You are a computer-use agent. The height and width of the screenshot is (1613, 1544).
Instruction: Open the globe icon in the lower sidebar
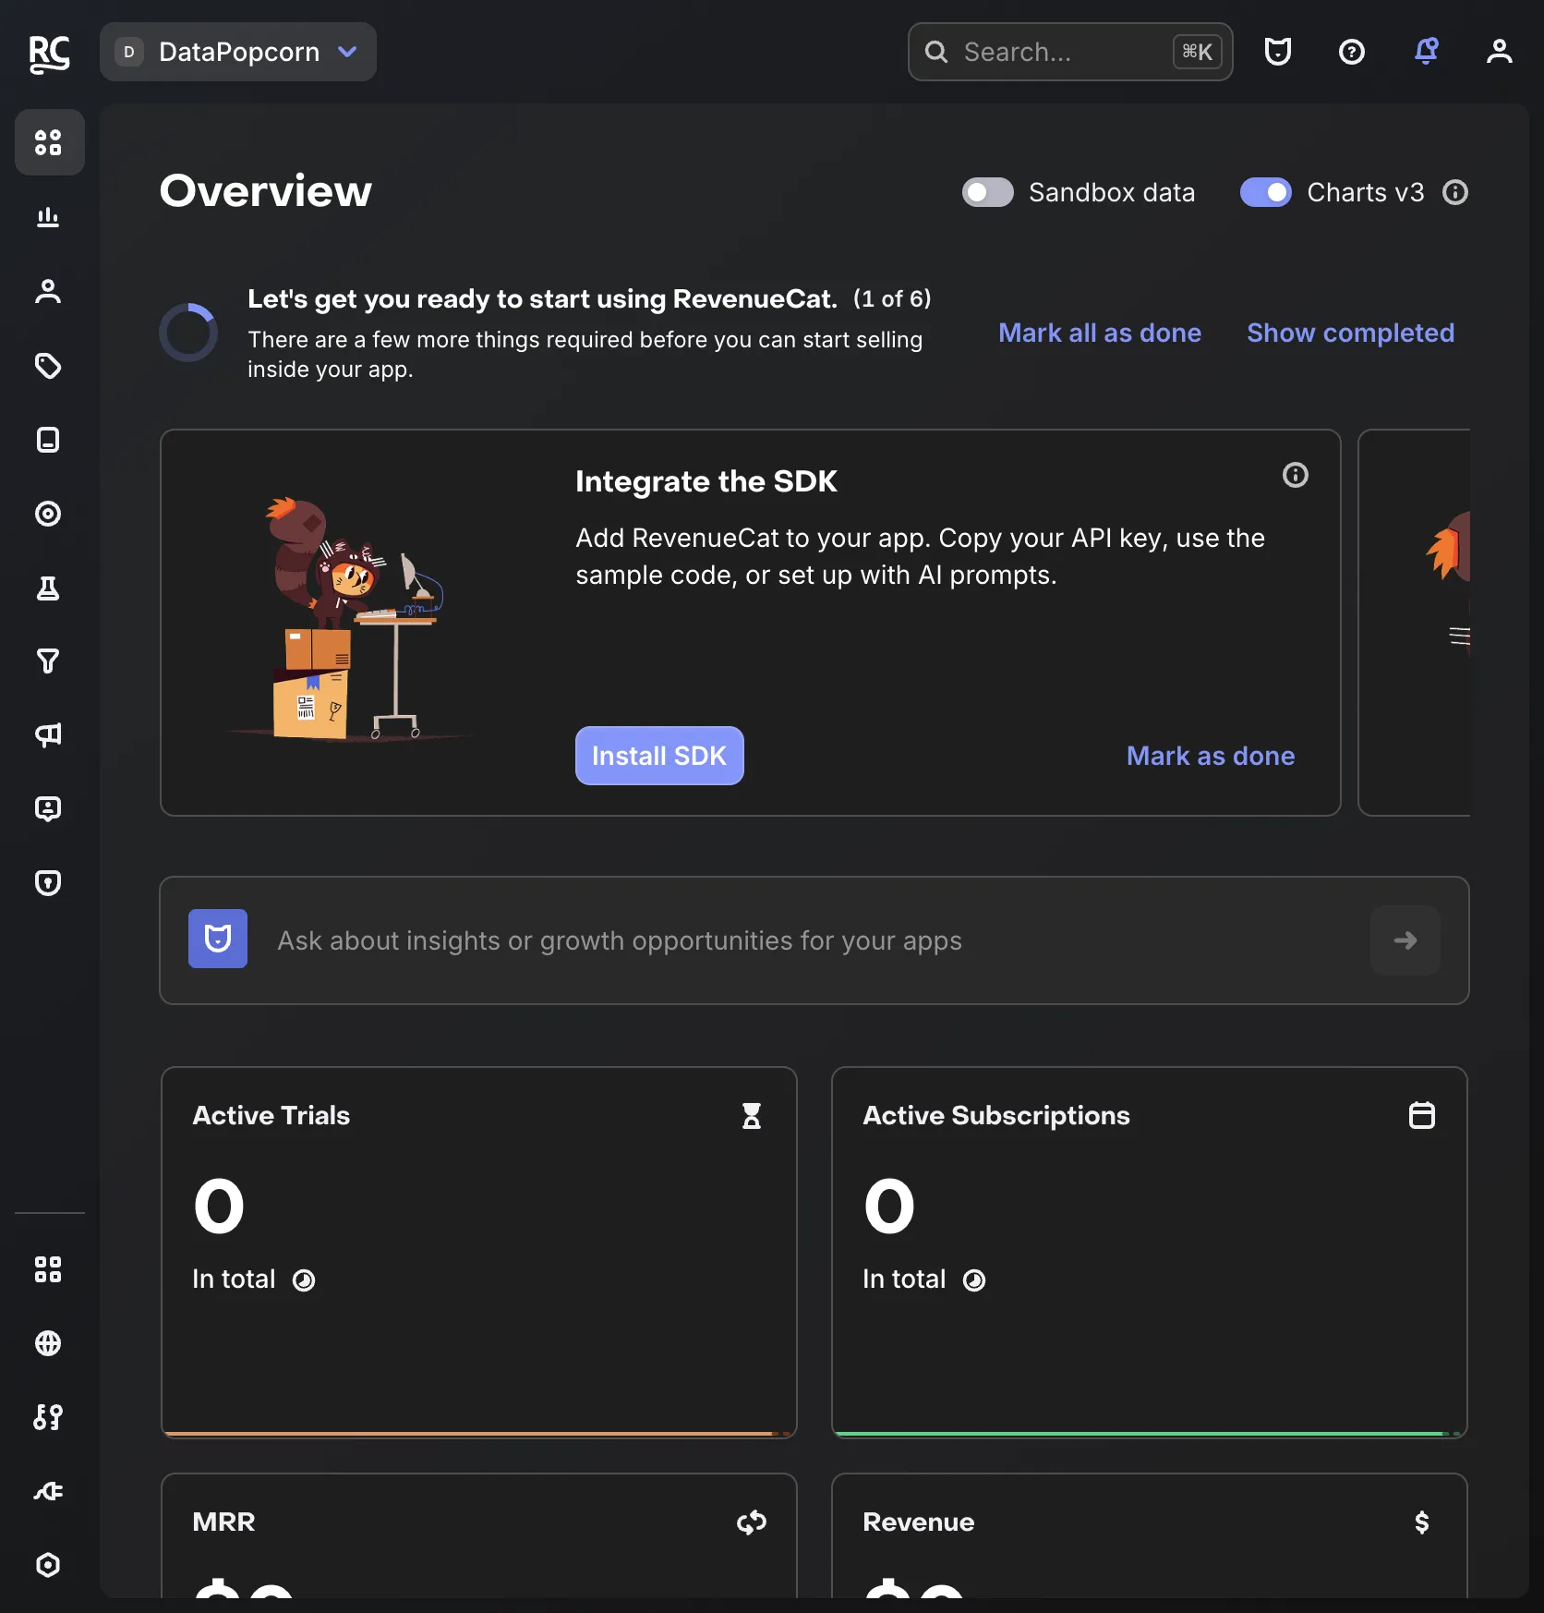48,1343
